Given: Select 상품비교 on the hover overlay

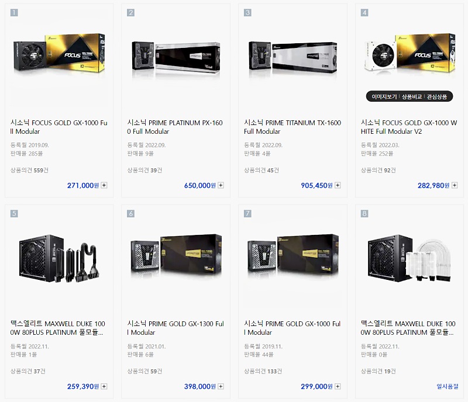Looking at the screenshot, I should coord(412,96).
